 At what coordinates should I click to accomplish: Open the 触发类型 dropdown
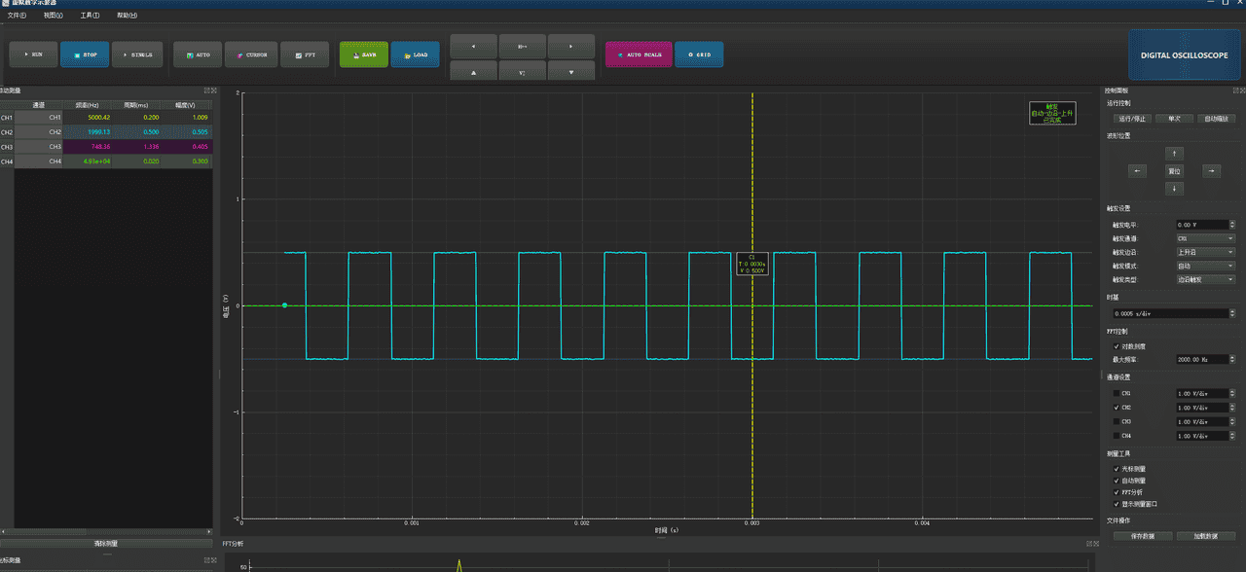tap(1205, 279)
